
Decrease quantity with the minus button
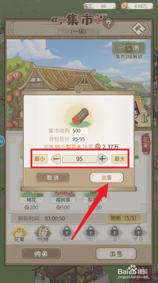tap(56, 159)
